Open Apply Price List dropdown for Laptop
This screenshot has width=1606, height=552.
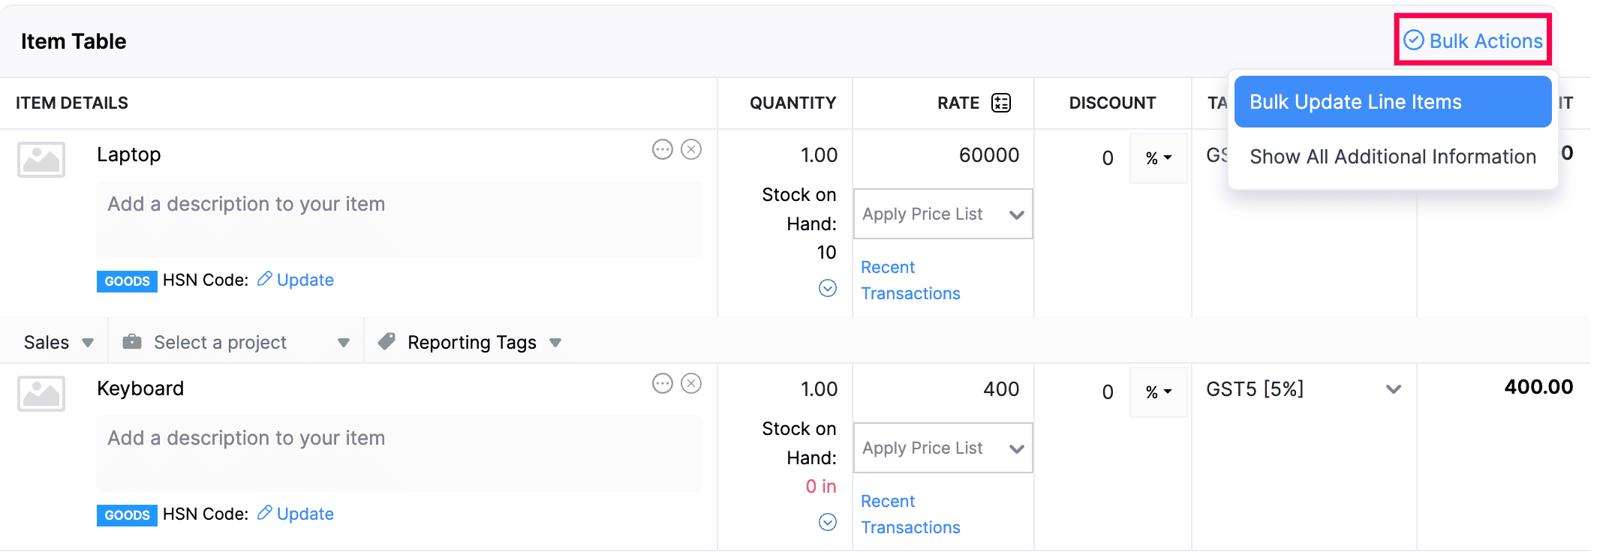(x=943, y=214)
